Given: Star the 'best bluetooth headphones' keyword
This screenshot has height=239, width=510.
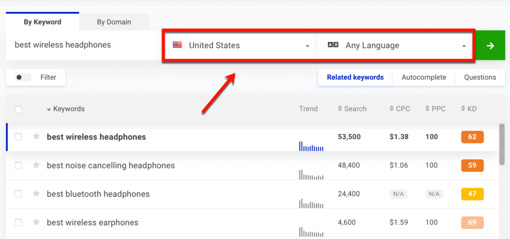Looking at the screenshot, I should point(36,194).
